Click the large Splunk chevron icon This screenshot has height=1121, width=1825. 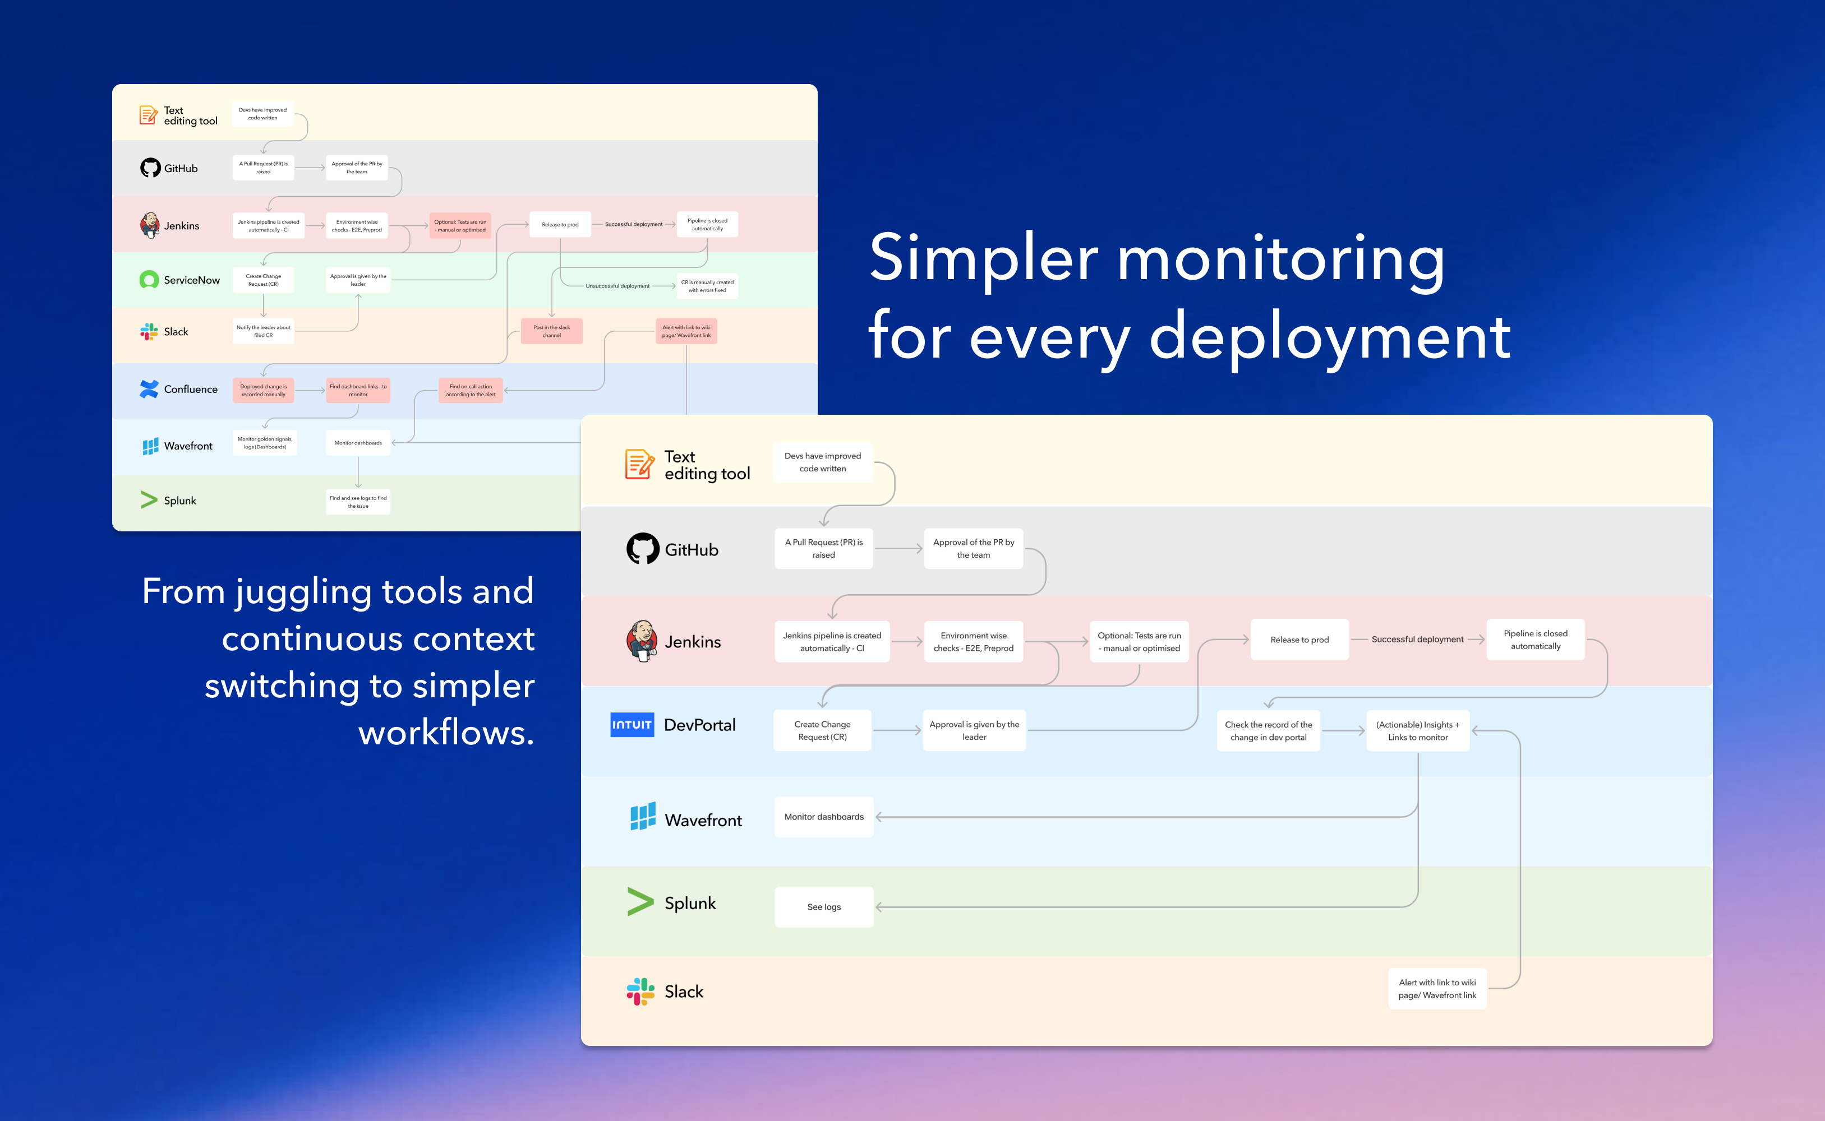click(x=640, y=901)
